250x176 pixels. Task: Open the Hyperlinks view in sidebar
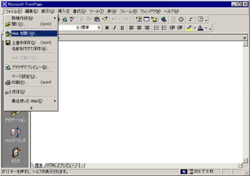pos(15,135)
